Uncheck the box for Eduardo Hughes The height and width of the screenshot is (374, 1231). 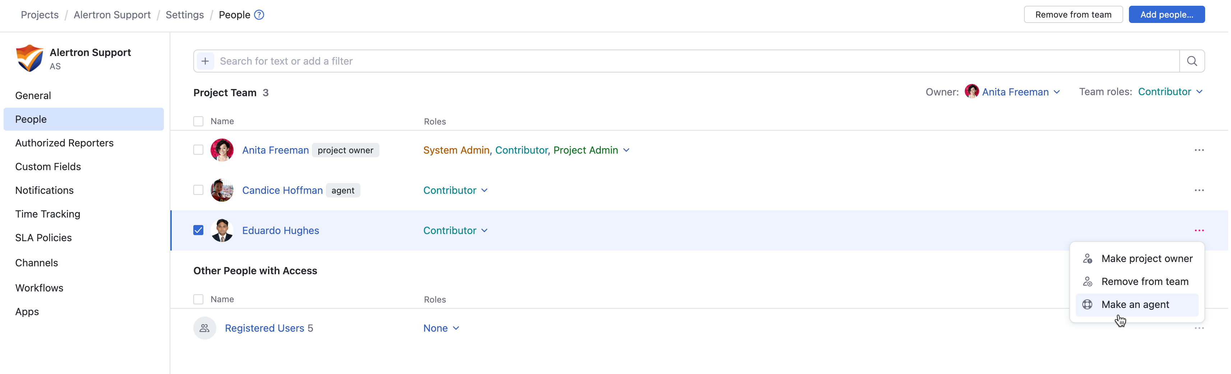[198, 230]
